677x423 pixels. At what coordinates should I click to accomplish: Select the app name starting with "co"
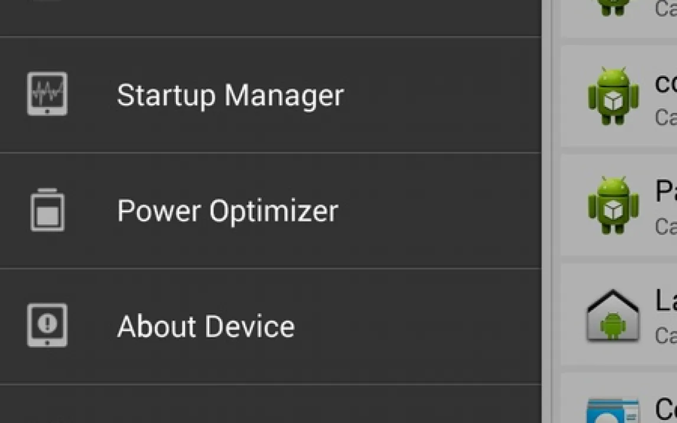click(x=666, y=83)
